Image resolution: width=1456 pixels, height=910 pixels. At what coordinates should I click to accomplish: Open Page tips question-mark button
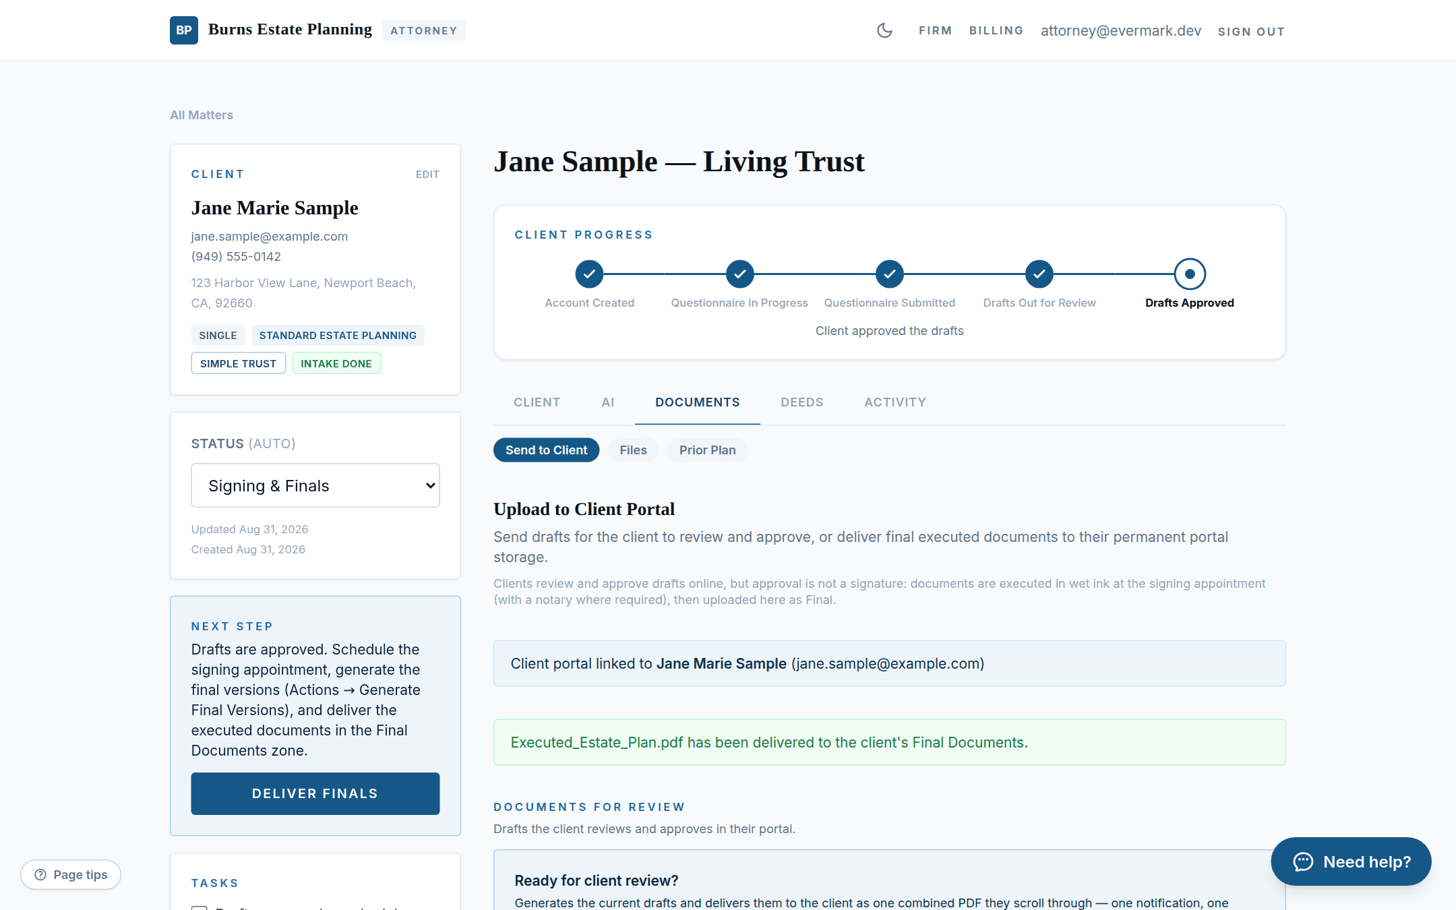point(71,874)
